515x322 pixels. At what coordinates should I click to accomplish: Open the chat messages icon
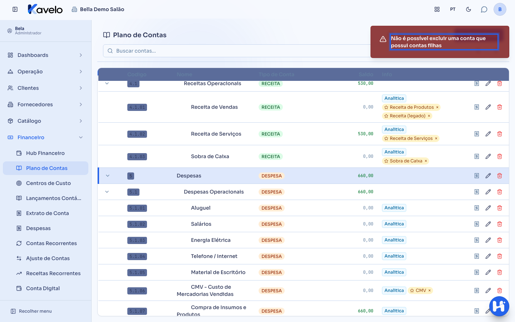(484, 9)
